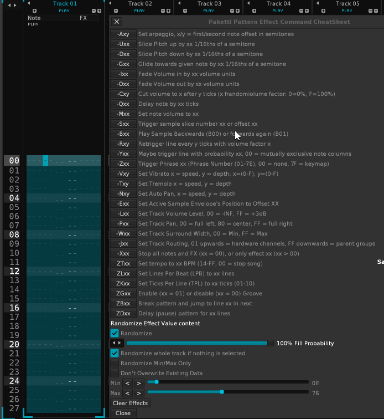
Task: Remove an effect column from Track 05
Action: coord(370,11)
